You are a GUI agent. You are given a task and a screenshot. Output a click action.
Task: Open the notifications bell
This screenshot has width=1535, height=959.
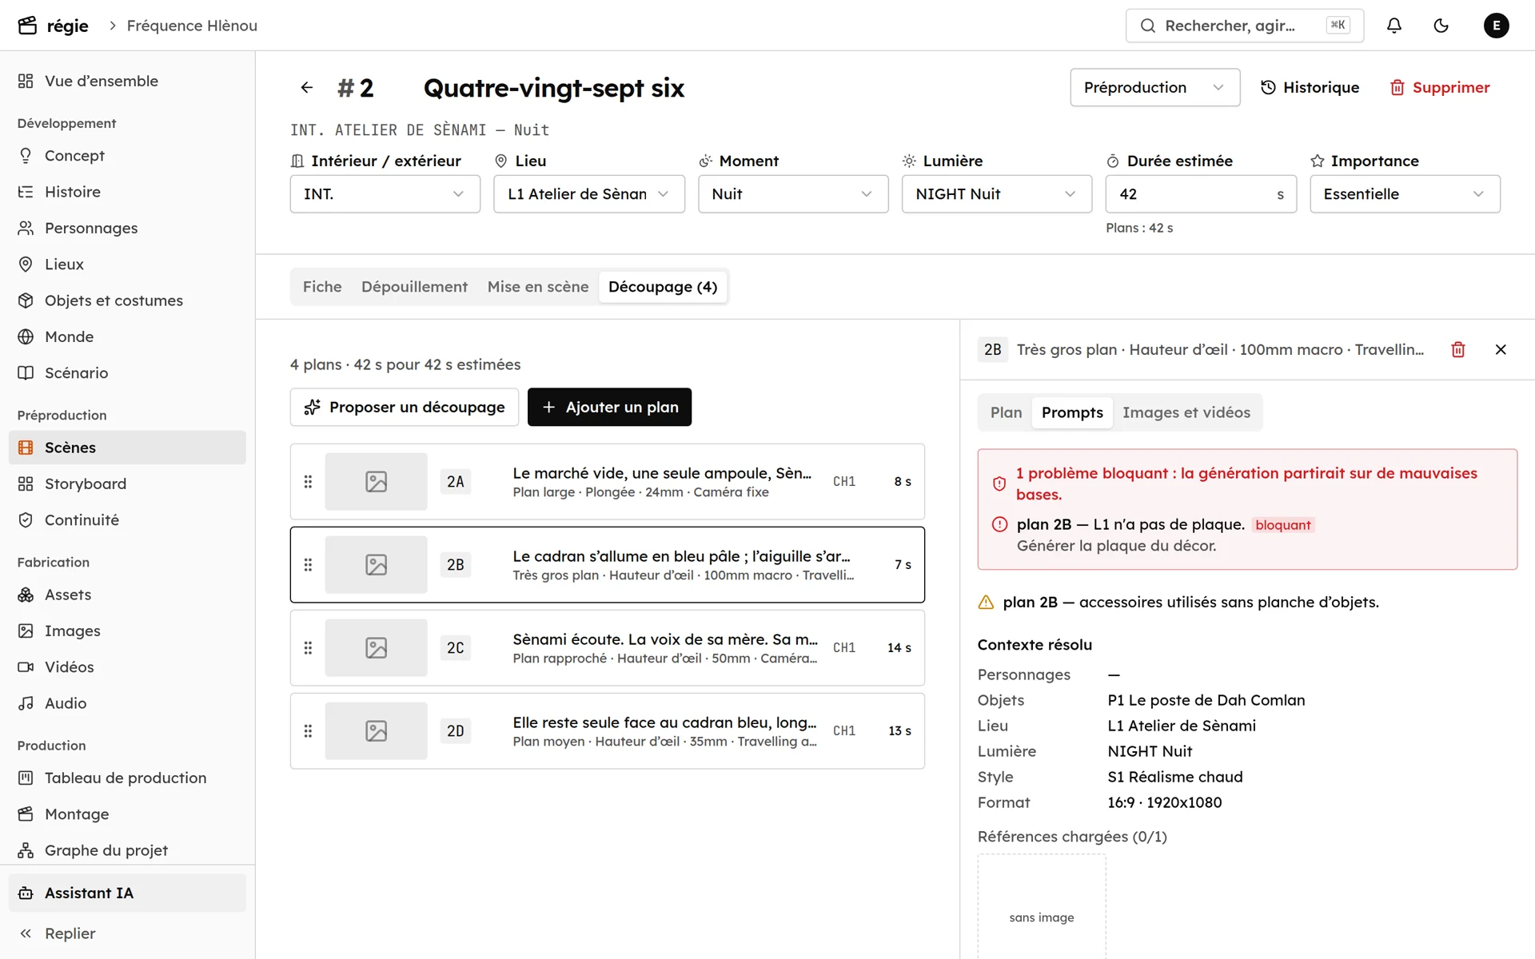pos(1393,26)
